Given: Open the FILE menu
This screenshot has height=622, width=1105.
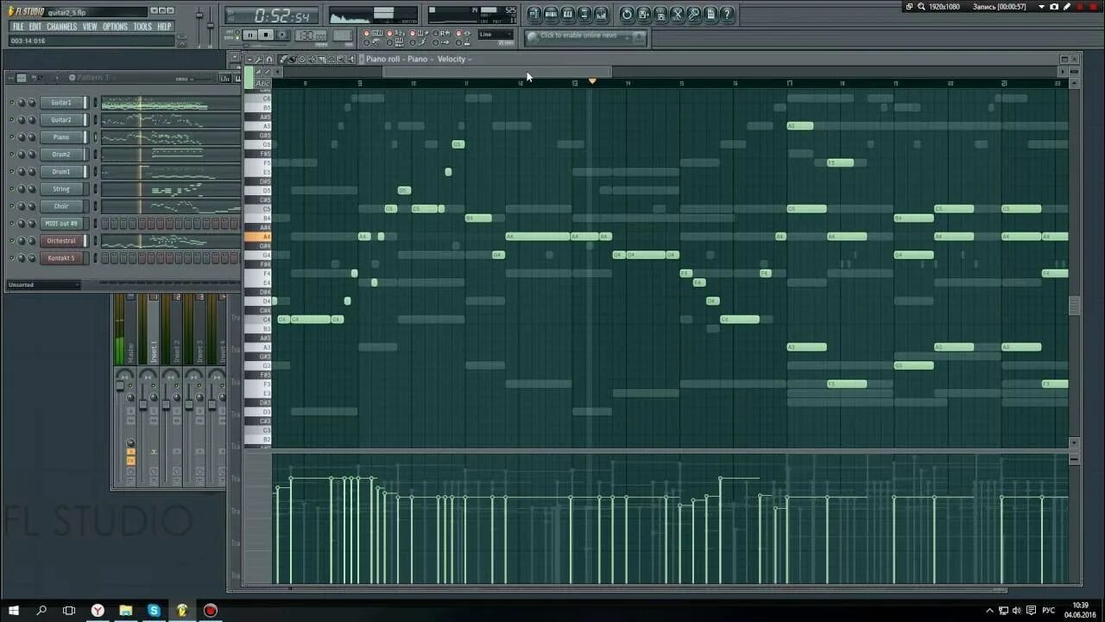Looking at the screenshot, I should point(18,27).
